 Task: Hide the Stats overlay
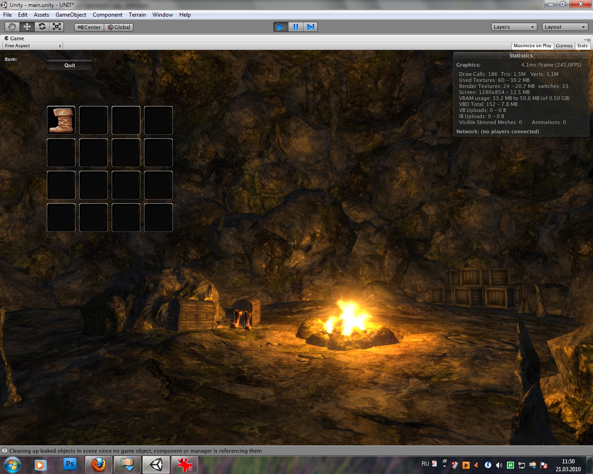tap(582, 46)
